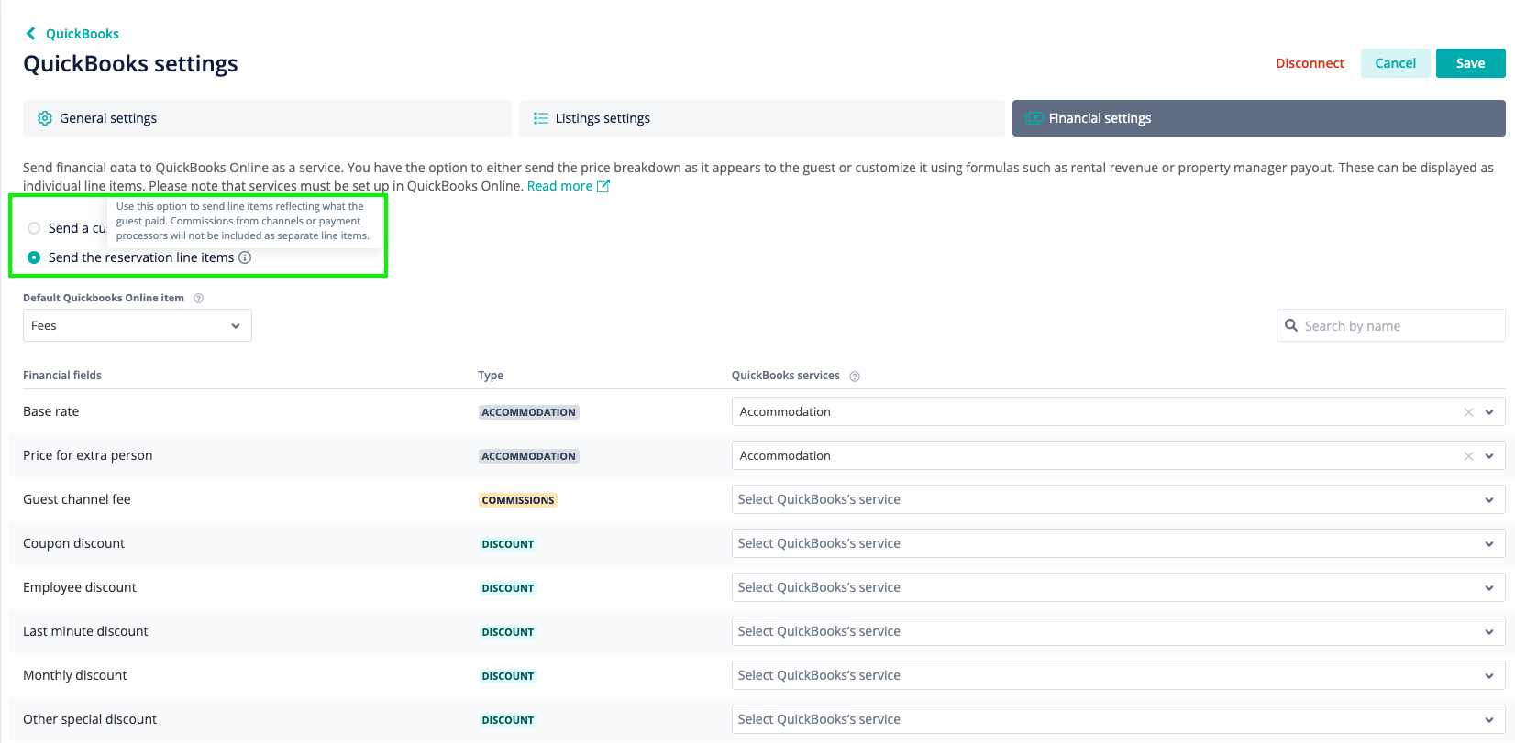The height and width of the screenshot is (743, 1515).
Task: Go back via the QuickBooks breadcrumb link
Action: [83, 34]
